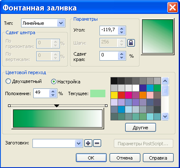Screen dimensions: 180x168
Task: Open the Тип dropdown list
Action: 61,23
